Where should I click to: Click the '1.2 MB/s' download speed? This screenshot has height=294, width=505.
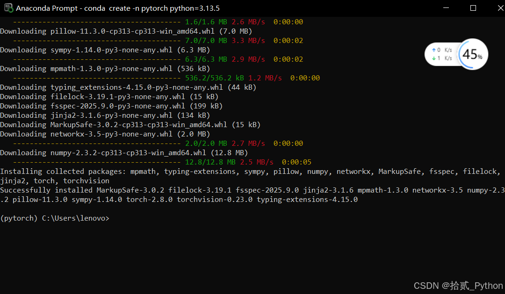[x=265, y=78]
